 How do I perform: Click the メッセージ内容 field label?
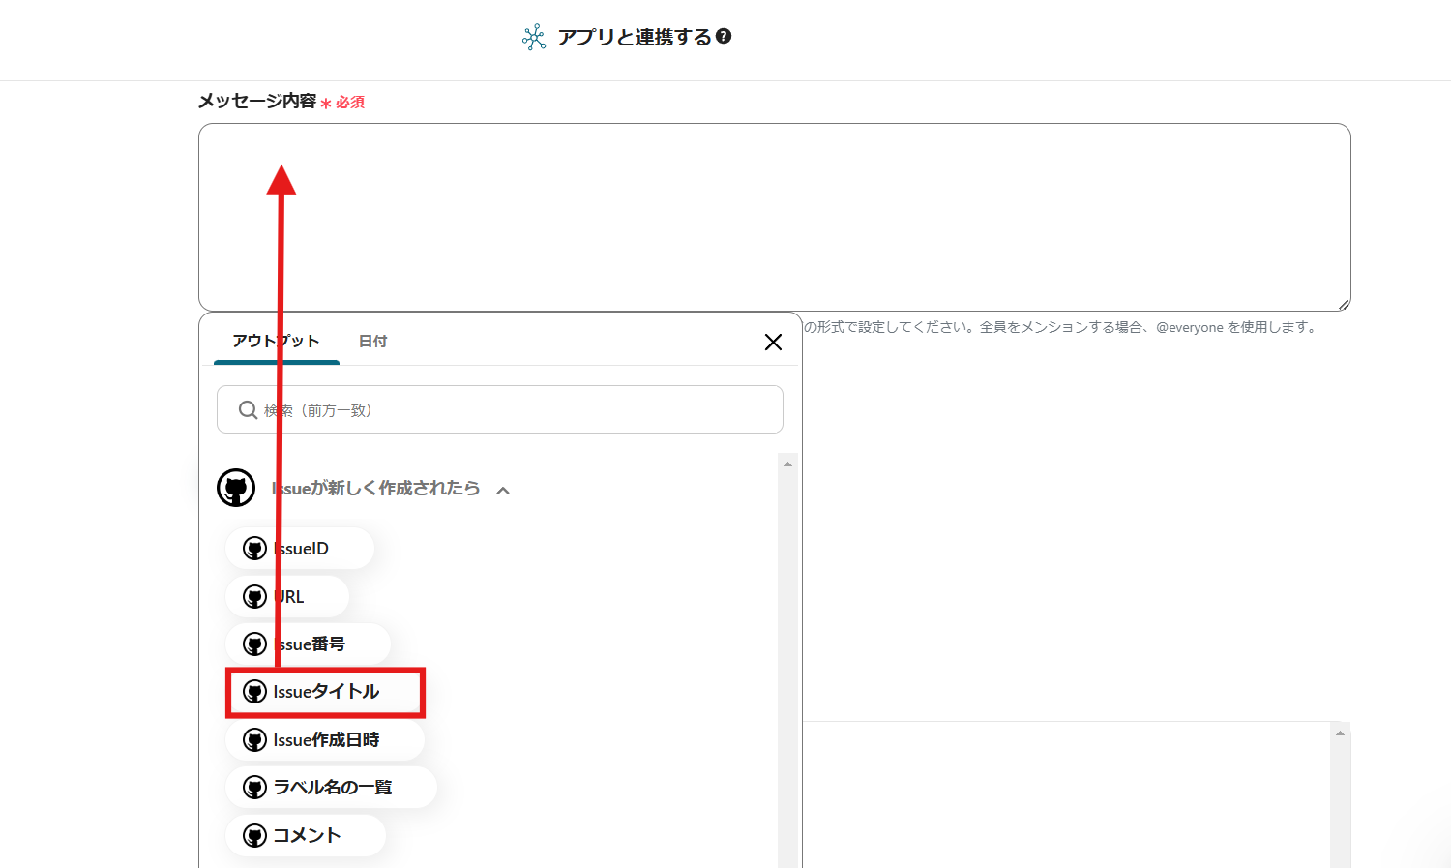pos(257,101)
